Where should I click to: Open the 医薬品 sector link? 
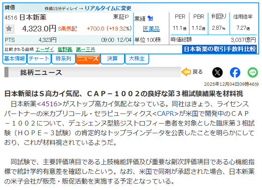151,29
